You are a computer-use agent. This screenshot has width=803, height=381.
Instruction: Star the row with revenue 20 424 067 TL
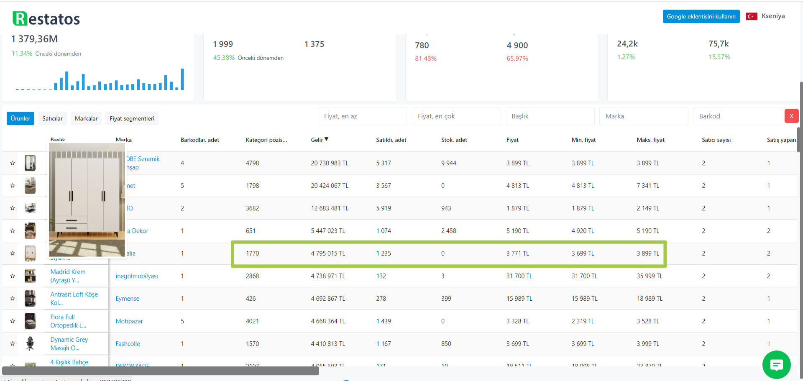13,186
